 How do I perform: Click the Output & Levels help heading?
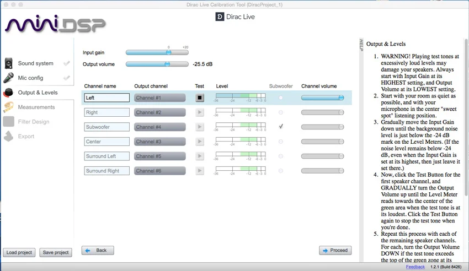tap(386, 44)
